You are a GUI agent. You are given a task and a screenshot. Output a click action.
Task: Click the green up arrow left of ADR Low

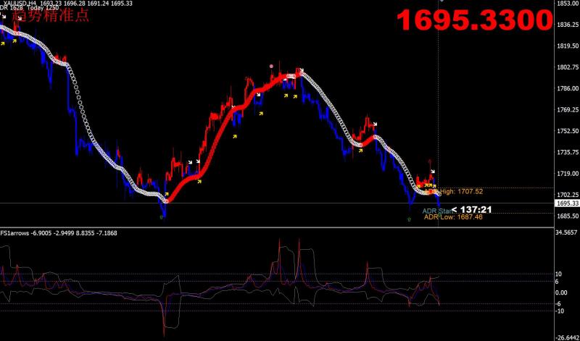(409, 219)
